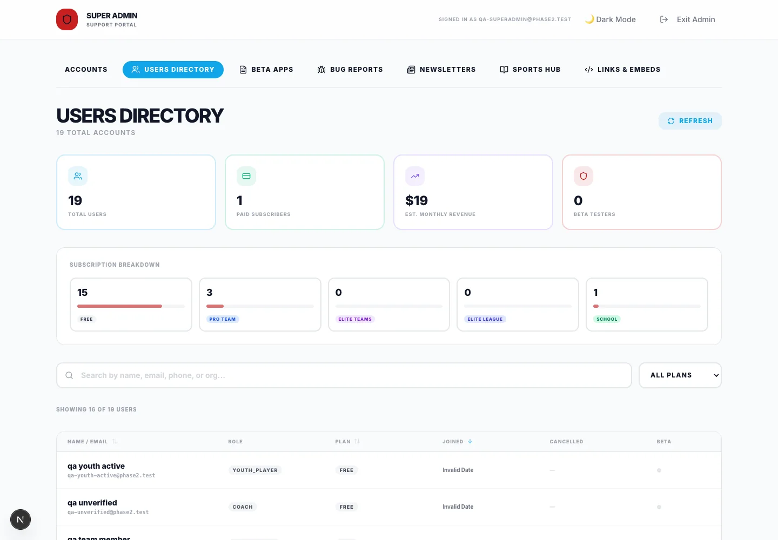Screen dimensions: 778x540
Task: Open the All Plans dropdown
Action: click(x=680, y=375)
